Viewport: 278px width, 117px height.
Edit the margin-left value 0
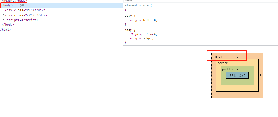(x=155, y=20)
